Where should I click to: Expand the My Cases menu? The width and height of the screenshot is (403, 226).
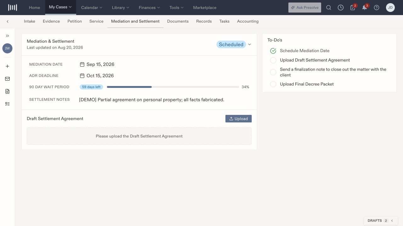(60, 7)
